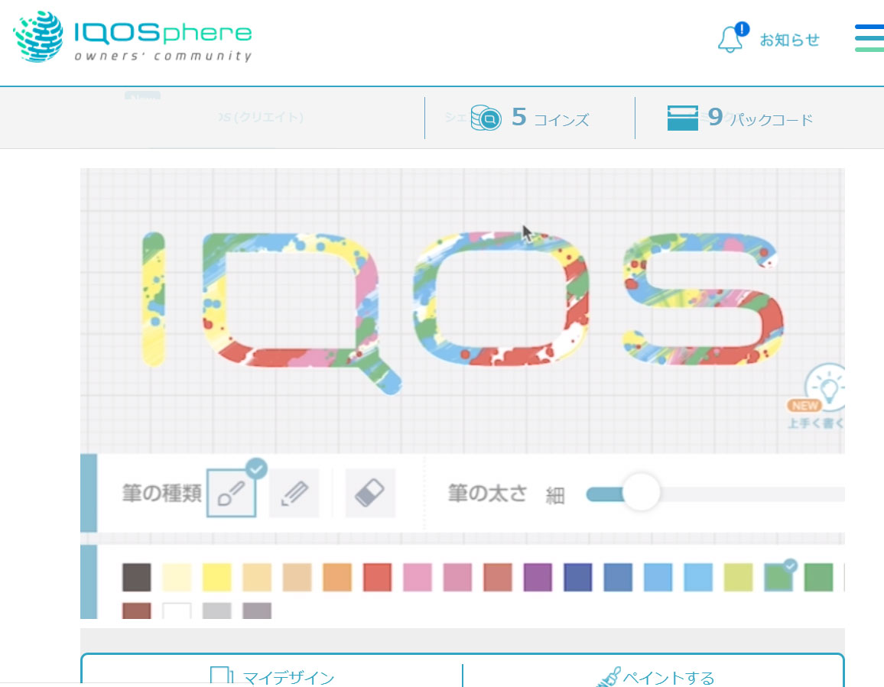Viewport: 884px width, 687px height.
Task: Select the eraser tool
Action: point(370,493)
